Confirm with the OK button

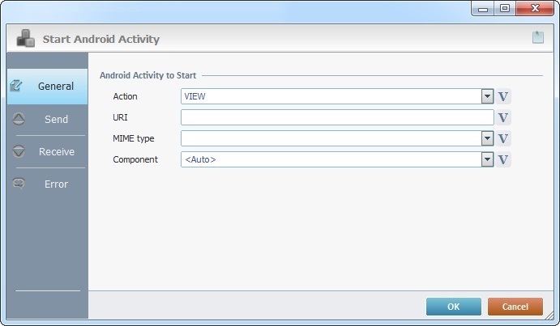click(454, 307)
